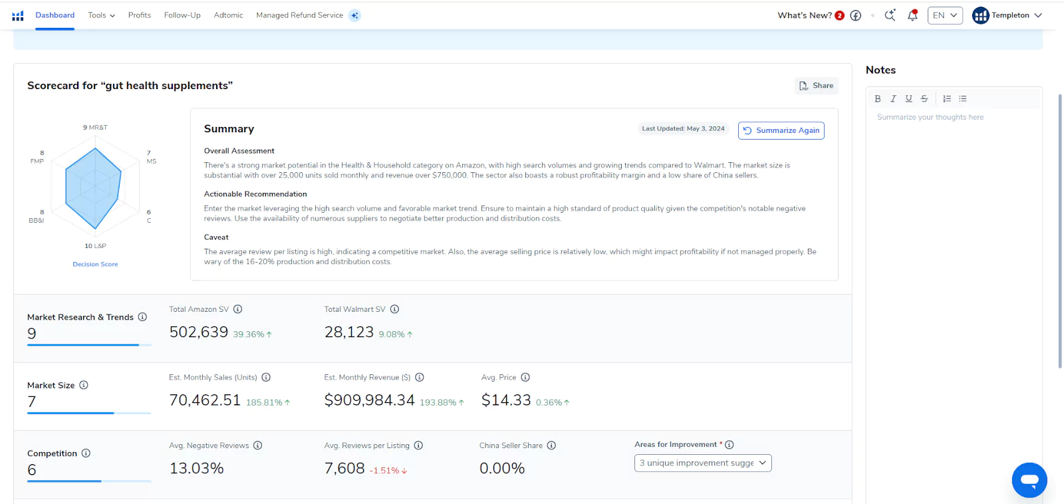
Task: Click into the Notes text field
Action: [x=953, y=199]
